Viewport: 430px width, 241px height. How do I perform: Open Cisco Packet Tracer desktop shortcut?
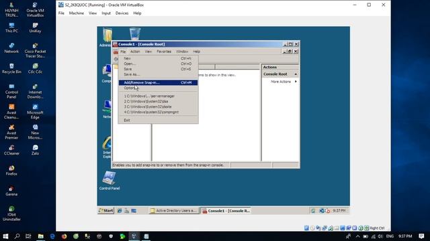point(35,50)
